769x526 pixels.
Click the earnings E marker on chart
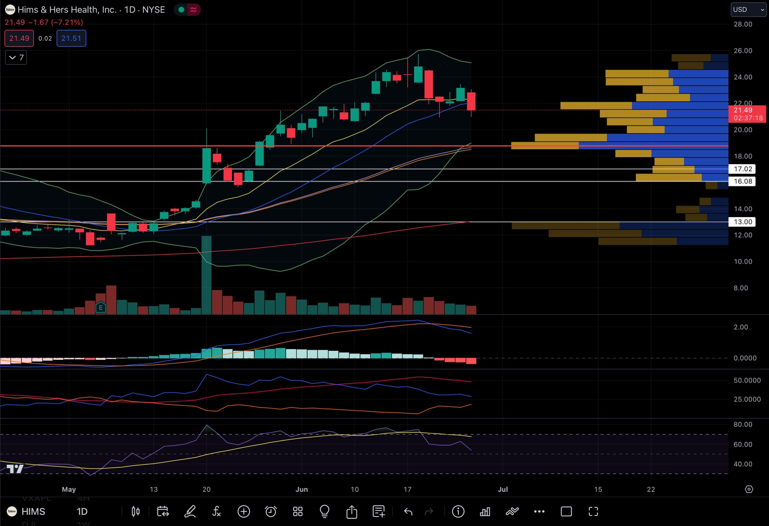point(101,308)
